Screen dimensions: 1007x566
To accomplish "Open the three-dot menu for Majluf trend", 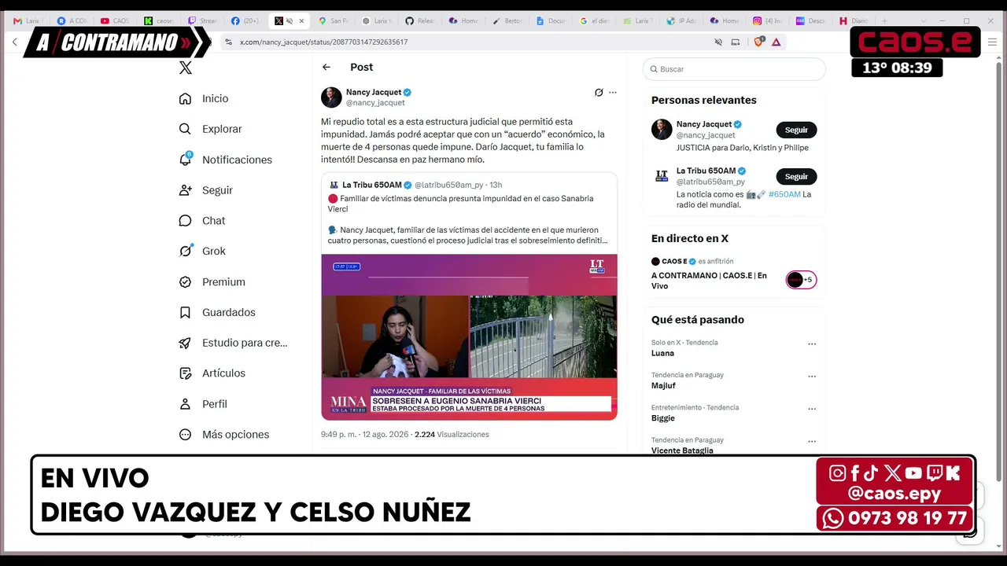I will [812, 376].
